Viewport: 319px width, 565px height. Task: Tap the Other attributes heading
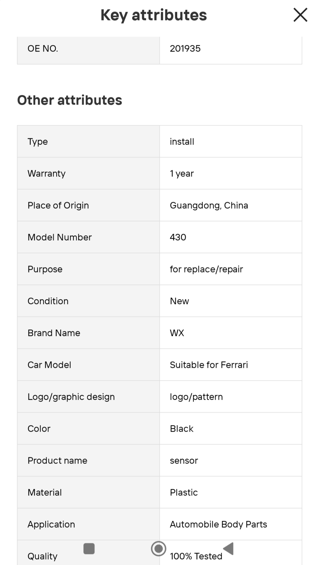coord(70,100)
